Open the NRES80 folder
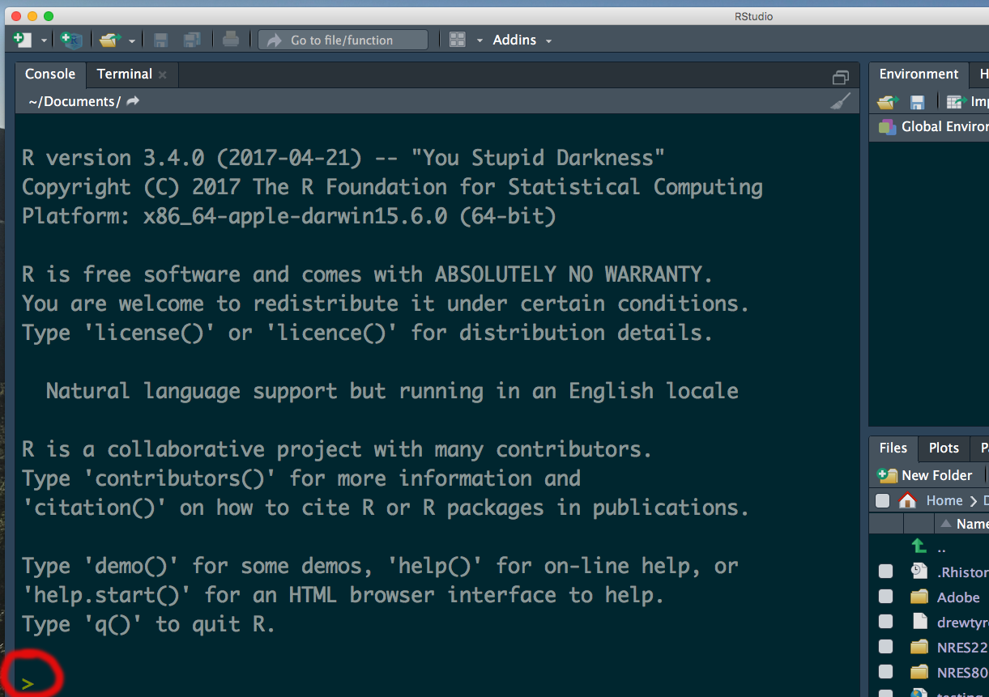The height and width of the screenshot is (697, 989). [x=962, y=673]
